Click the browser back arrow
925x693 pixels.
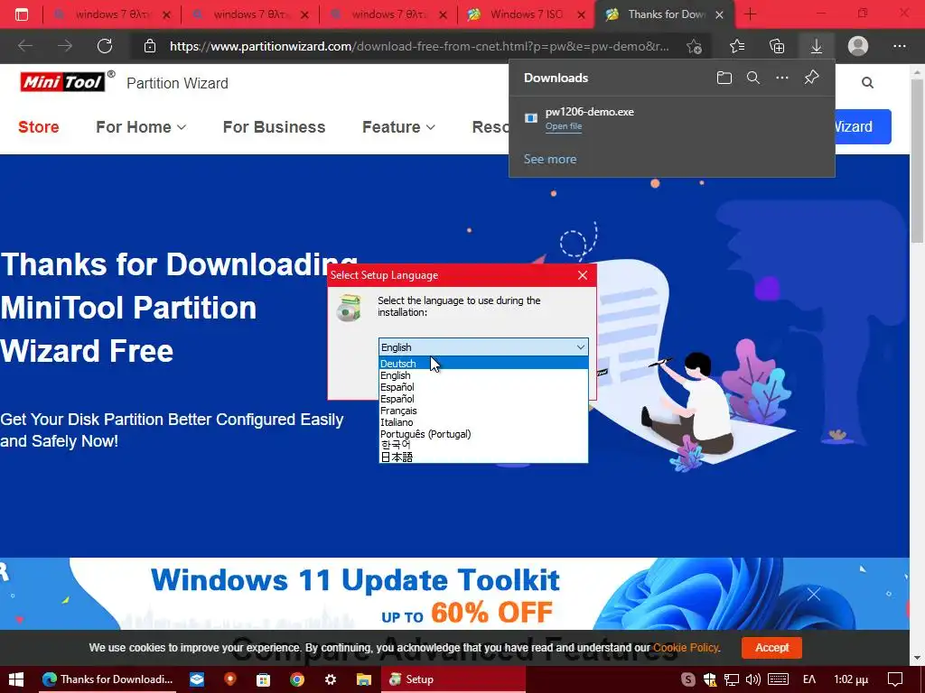[24, 46]
